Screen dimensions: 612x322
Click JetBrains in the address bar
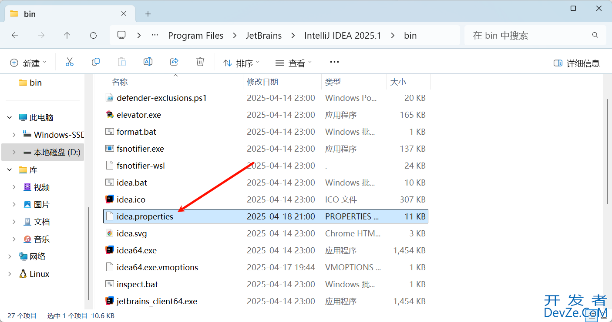click(264, 36)
